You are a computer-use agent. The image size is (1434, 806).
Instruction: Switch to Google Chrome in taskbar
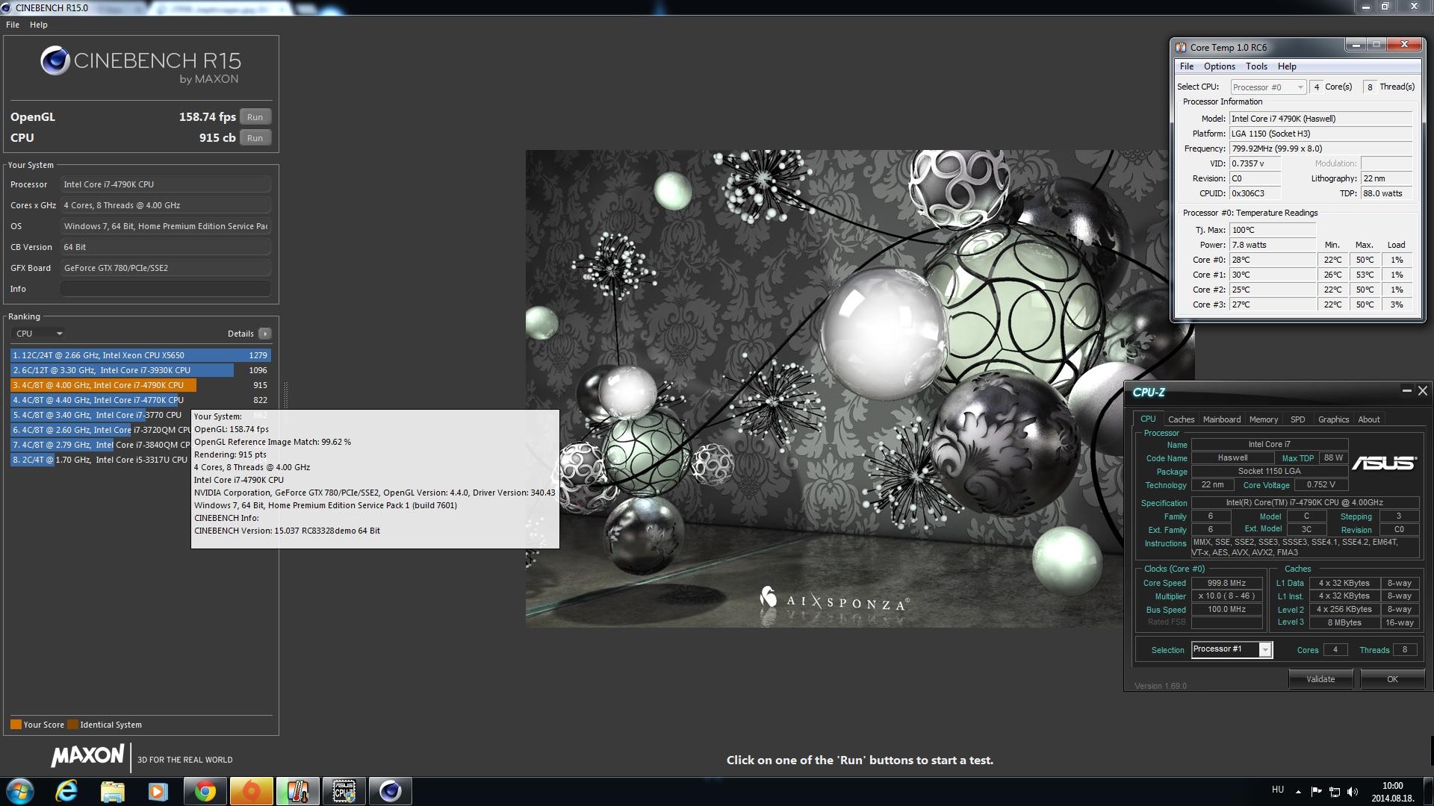point(205,791)
